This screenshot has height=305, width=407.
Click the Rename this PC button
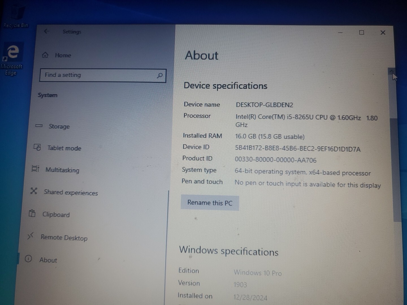click(x=210, y=203)
